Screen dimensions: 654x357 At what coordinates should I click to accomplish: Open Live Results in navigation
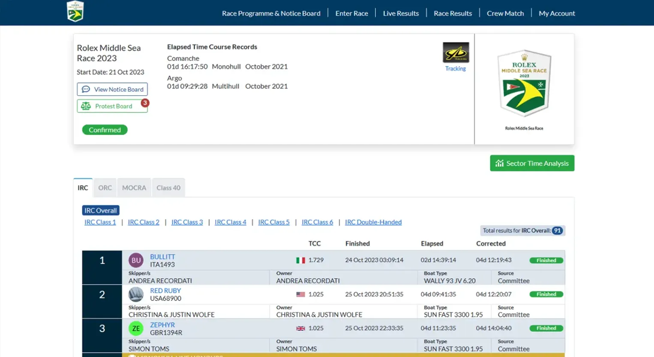tap(401, 13)
